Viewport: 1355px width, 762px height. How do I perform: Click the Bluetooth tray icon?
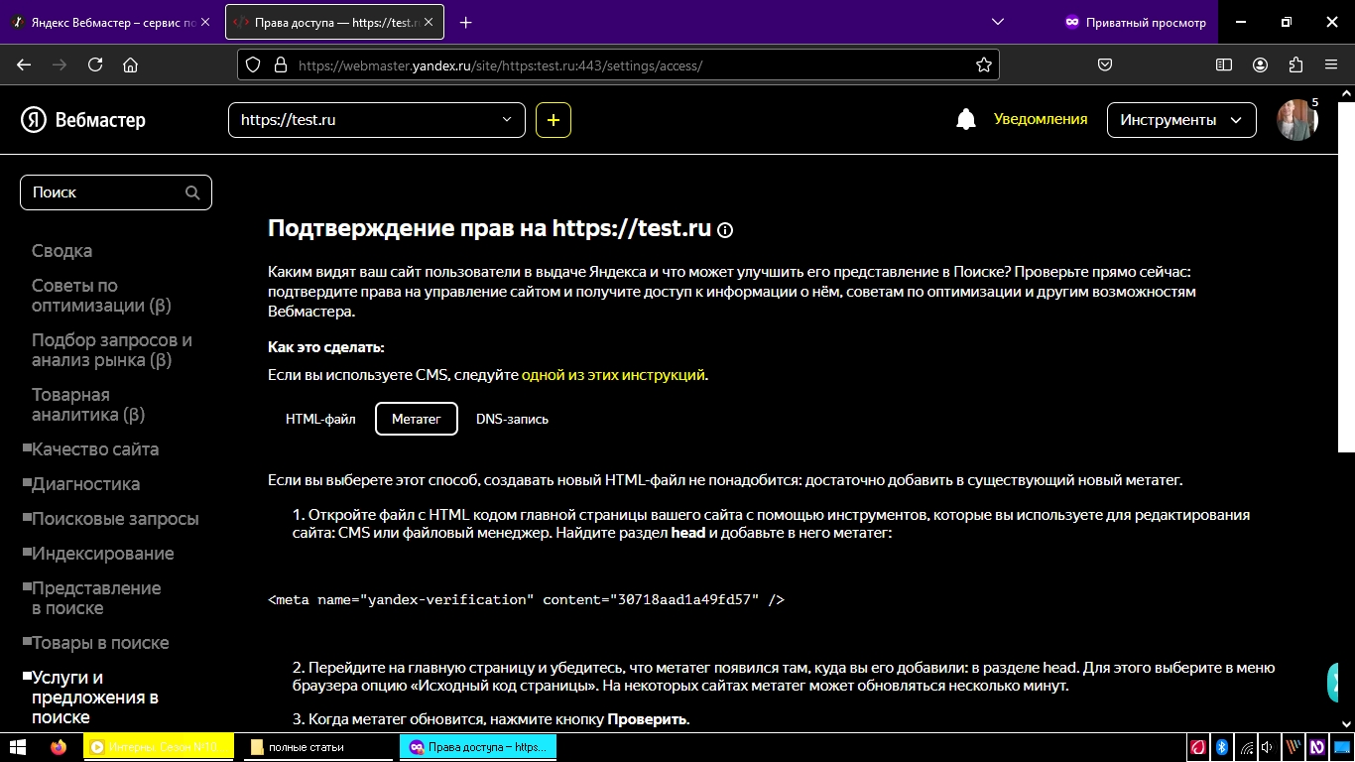1223,747
